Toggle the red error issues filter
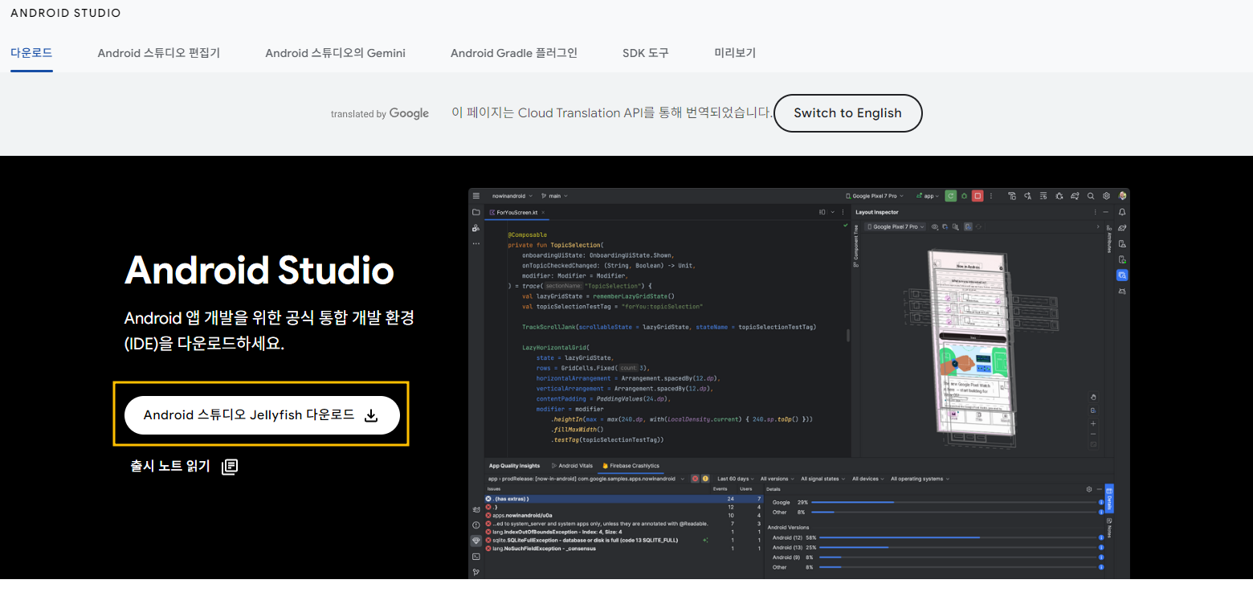This screenshot has height=596, width=1253. tap(696, 479)
